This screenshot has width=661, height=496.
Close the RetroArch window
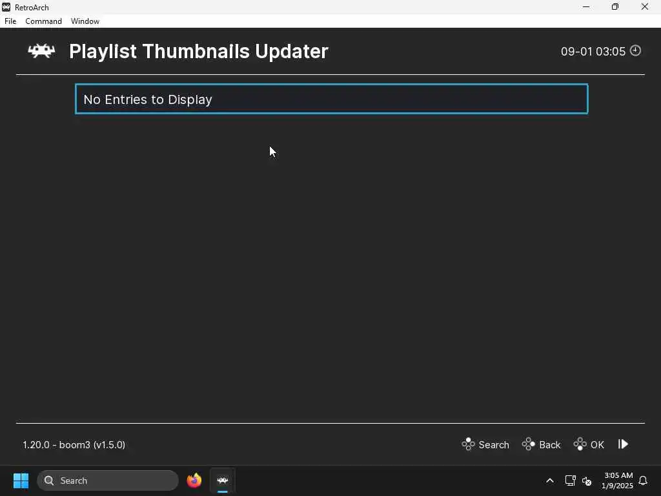[645, 6]
